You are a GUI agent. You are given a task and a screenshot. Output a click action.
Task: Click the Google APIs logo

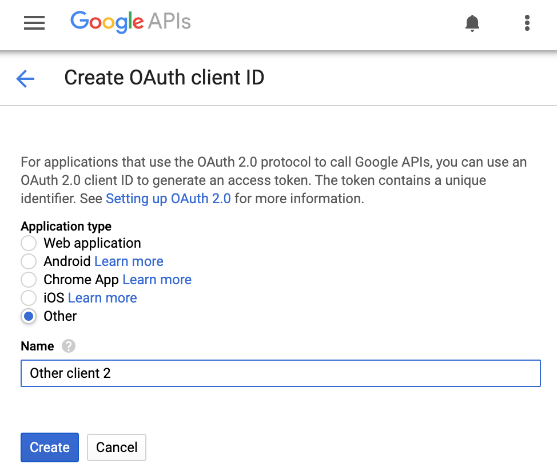click(x=130, y=22)
